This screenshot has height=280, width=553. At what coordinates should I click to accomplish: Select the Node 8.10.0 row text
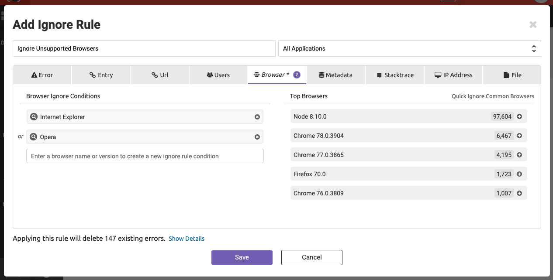tap(310, 116)
